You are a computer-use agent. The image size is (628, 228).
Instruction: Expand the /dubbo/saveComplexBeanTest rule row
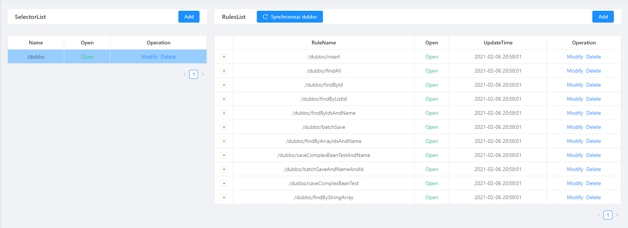224,183
